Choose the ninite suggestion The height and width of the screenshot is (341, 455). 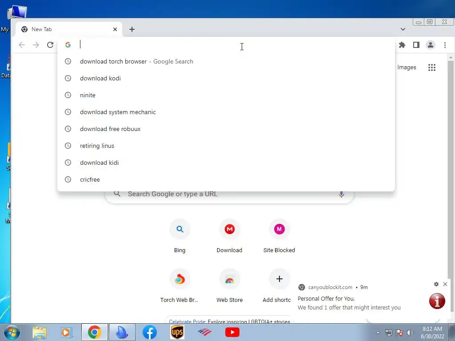point(226,95)
